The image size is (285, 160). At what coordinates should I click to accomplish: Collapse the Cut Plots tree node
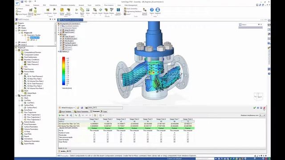(x=20, y=100)
